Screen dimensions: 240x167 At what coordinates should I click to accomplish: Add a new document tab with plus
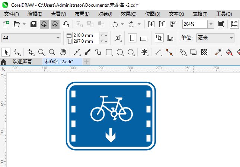click(x=86, y=62)
